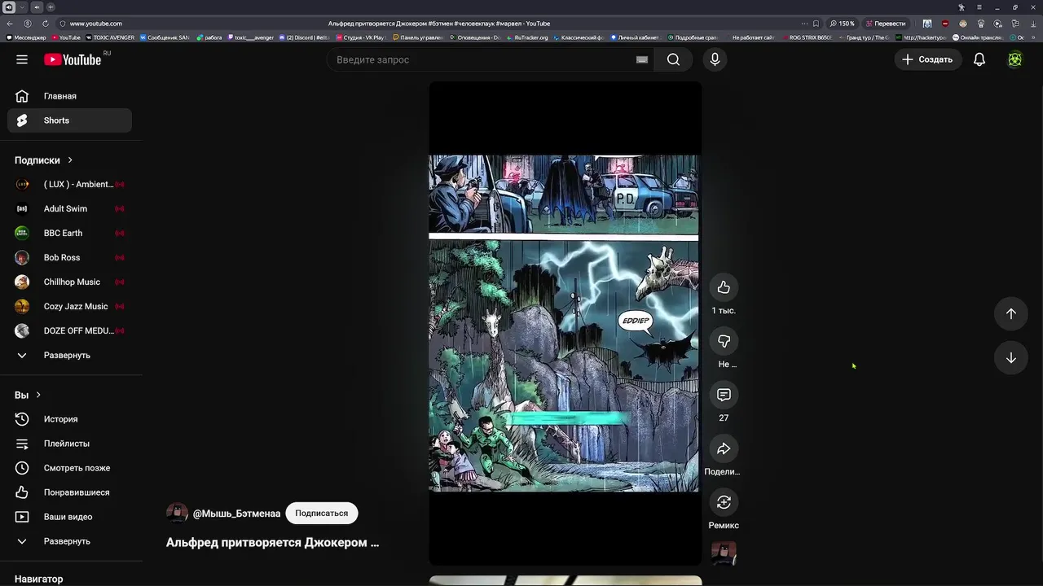Open the DOZE OFF MEDU... subscription
The height and width of the screenshot is (586, 1043).
[70, 331]
